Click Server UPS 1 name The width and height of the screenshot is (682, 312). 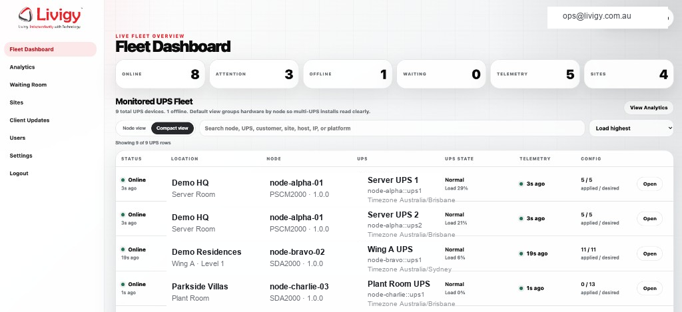click(393, 180)
